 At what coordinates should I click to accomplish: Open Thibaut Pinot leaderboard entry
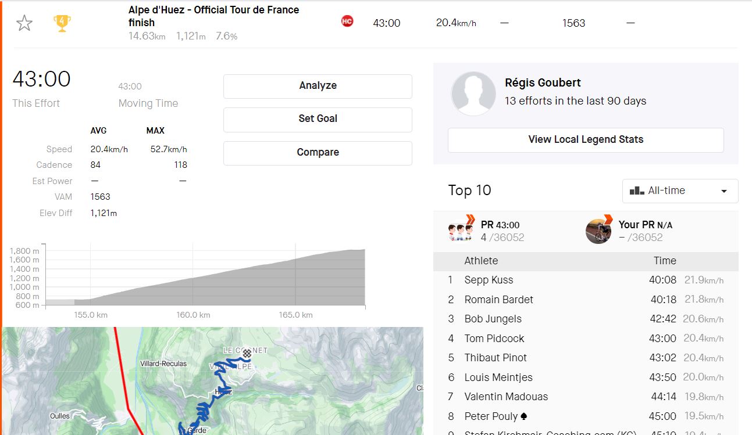coord(496,358)
